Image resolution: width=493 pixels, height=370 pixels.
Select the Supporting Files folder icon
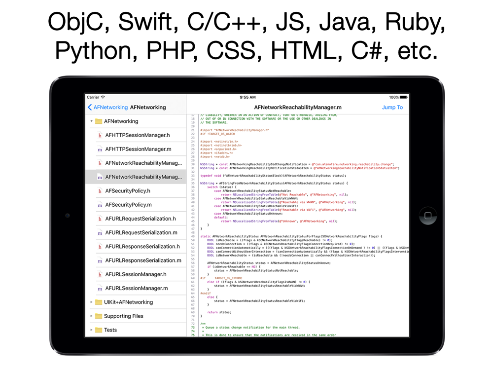[99, 316]
